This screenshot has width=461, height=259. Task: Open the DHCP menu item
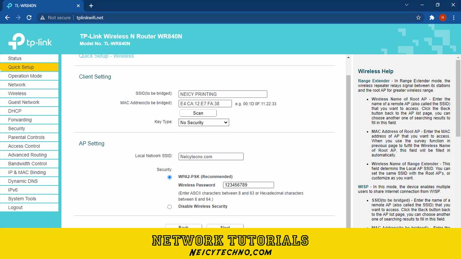[29, 111]
